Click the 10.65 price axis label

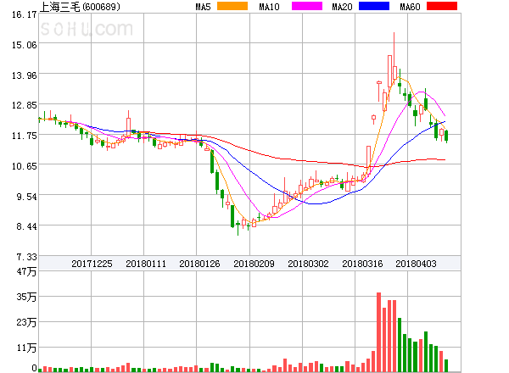[25, 166]
